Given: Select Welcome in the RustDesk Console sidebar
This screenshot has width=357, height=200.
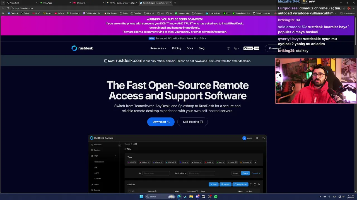Looking at the screenshot, I should [96, 145].
